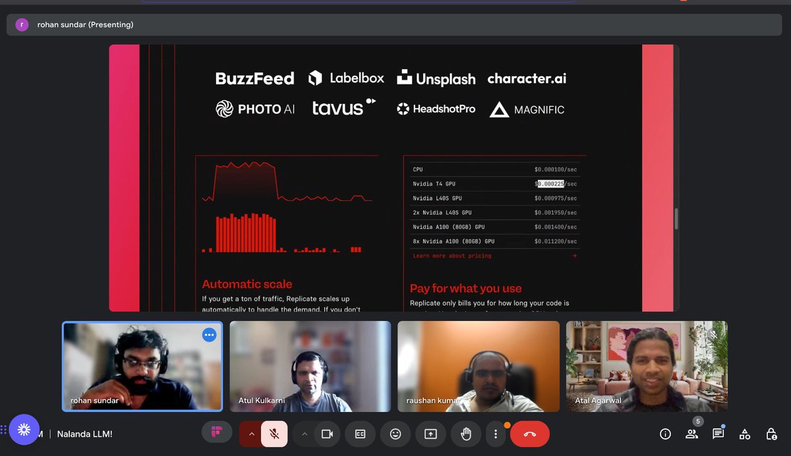This screenshot has width=791, height=456.
Task: Click the traffic scaling chart
Action: click(287, 208)
